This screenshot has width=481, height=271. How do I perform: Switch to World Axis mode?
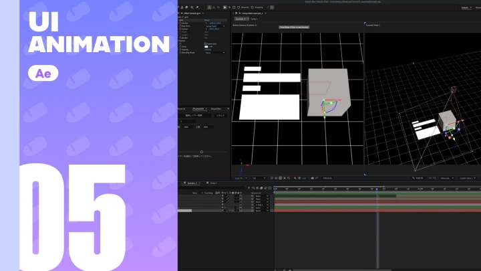(x=214, y=7)
